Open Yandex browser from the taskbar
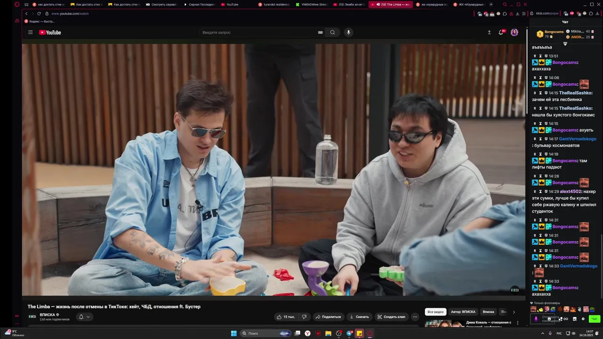 (x=308, y=333)
